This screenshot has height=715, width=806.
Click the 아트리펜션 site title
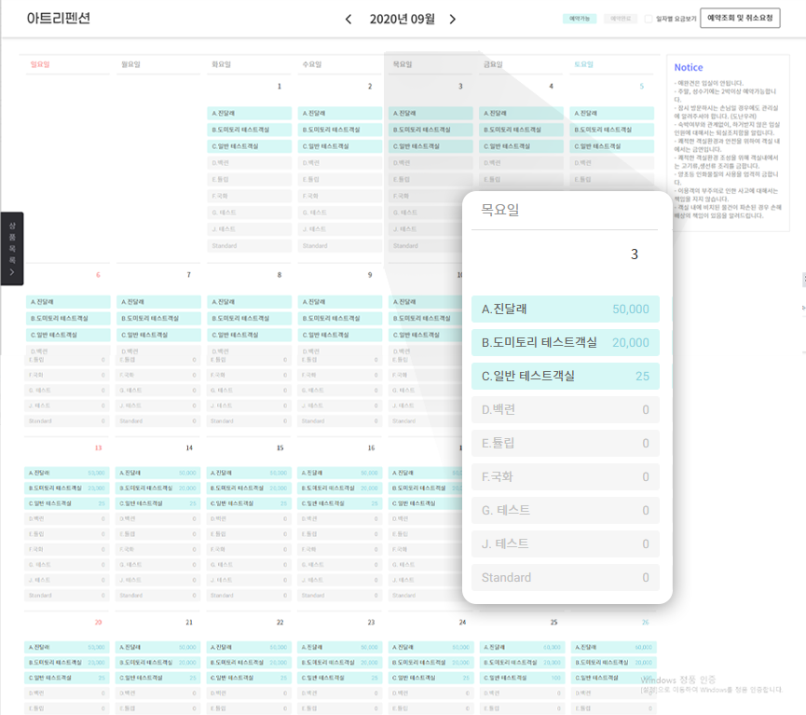coord(59,18)
